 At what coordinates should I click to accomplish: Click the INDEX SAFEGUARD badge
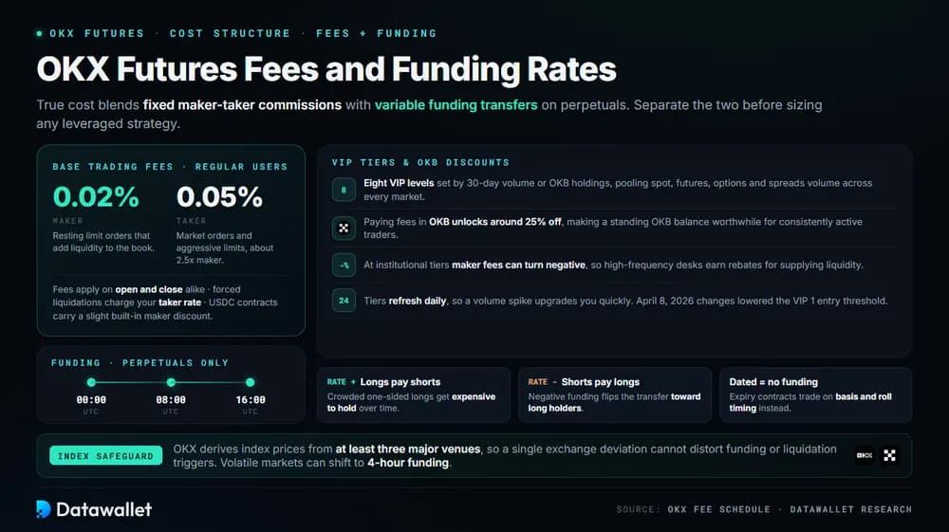(x=106, y=456)
